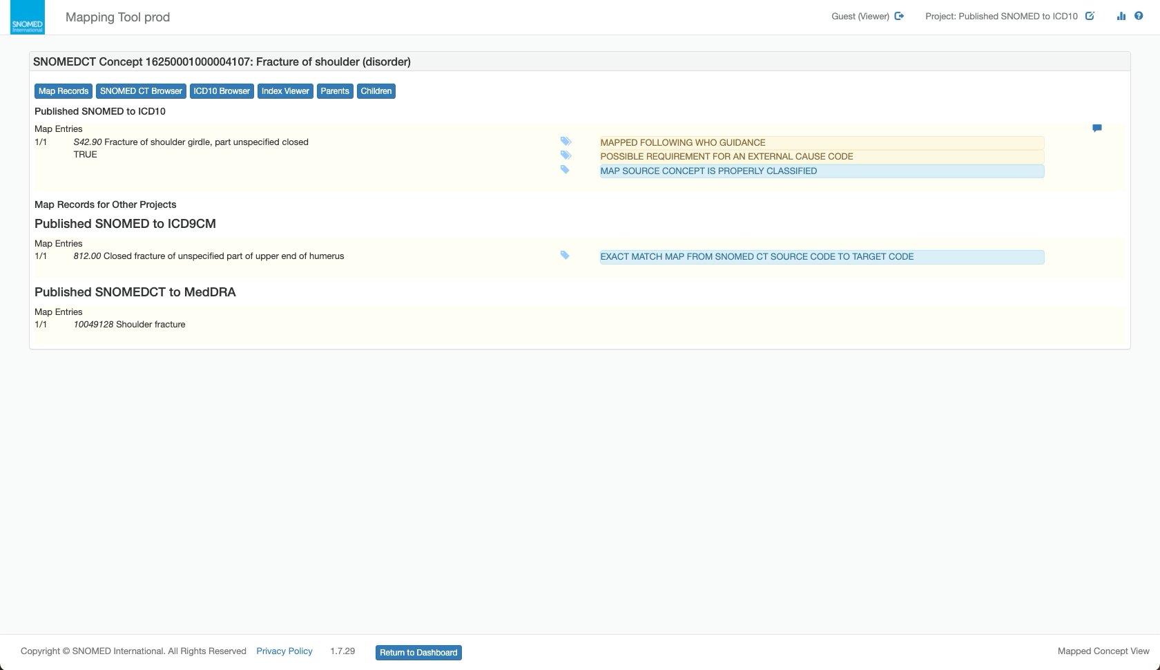Open the help question mark icon

point(1139,16)
